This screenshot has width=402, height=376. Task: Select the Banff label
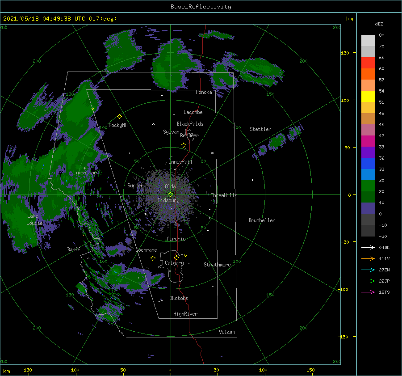point(74,249)
